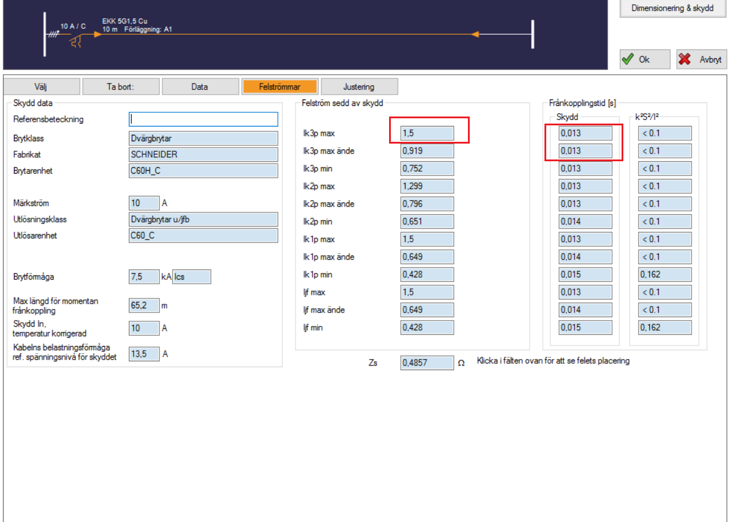Click the Brytklass field Dvärgbrytar
734x522 pixels.
[203, 138]
